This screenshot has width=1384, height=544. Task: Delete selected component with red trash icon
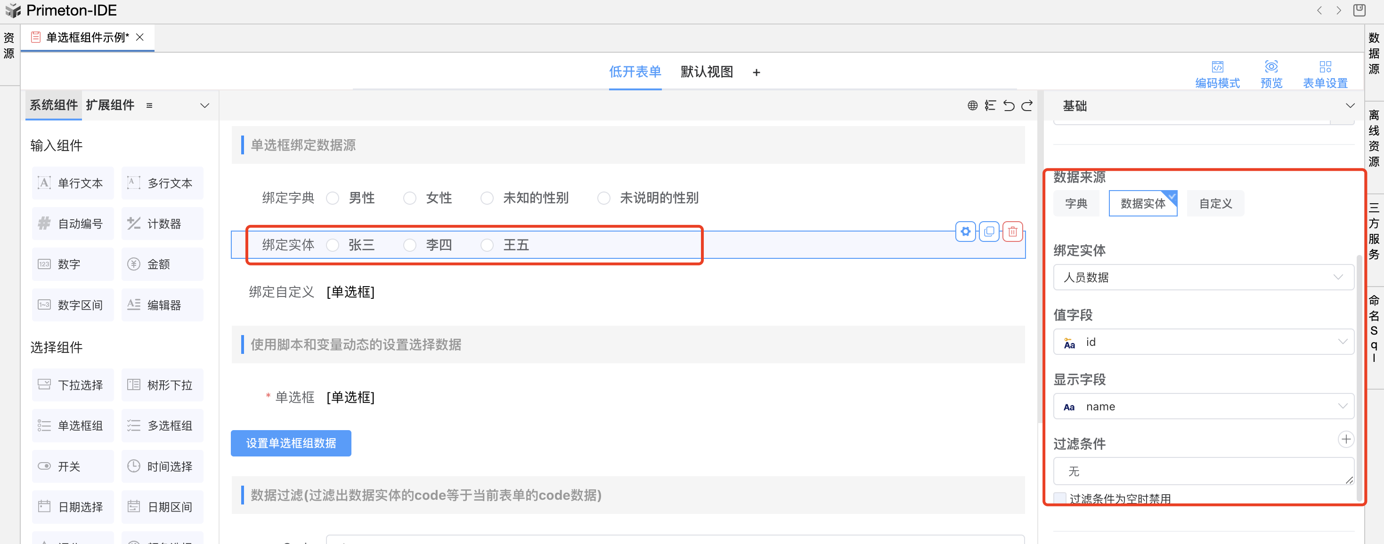pos(1012,232)
